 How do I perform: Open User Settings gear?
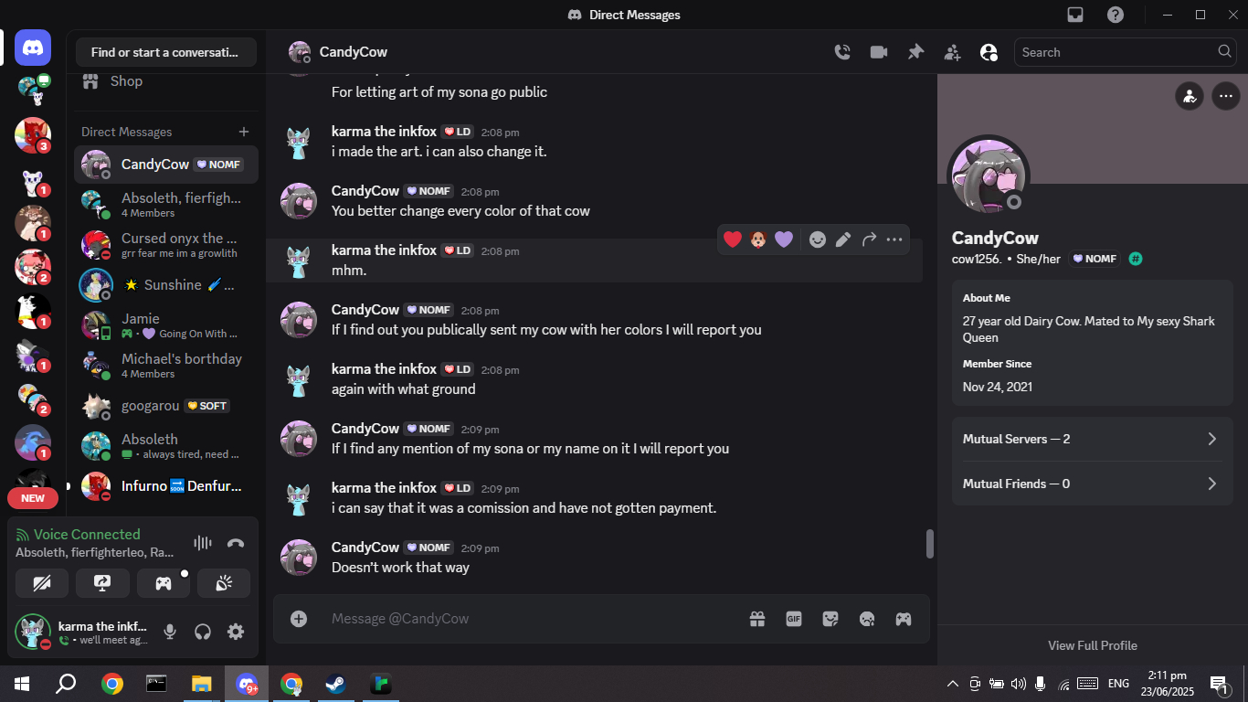tap(236, 632)
